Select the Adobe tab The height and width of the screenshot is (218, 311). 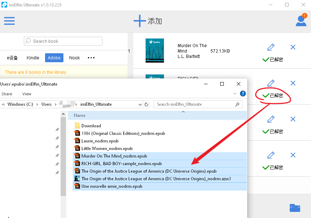[54, 58]
